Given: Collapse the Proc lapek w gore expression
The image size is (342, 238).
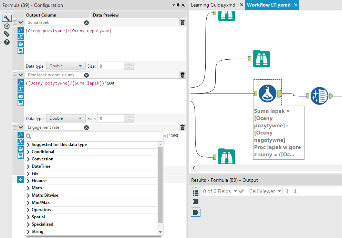Looking at the screenshot, I should pyautogui.click(x=21, y=75).
